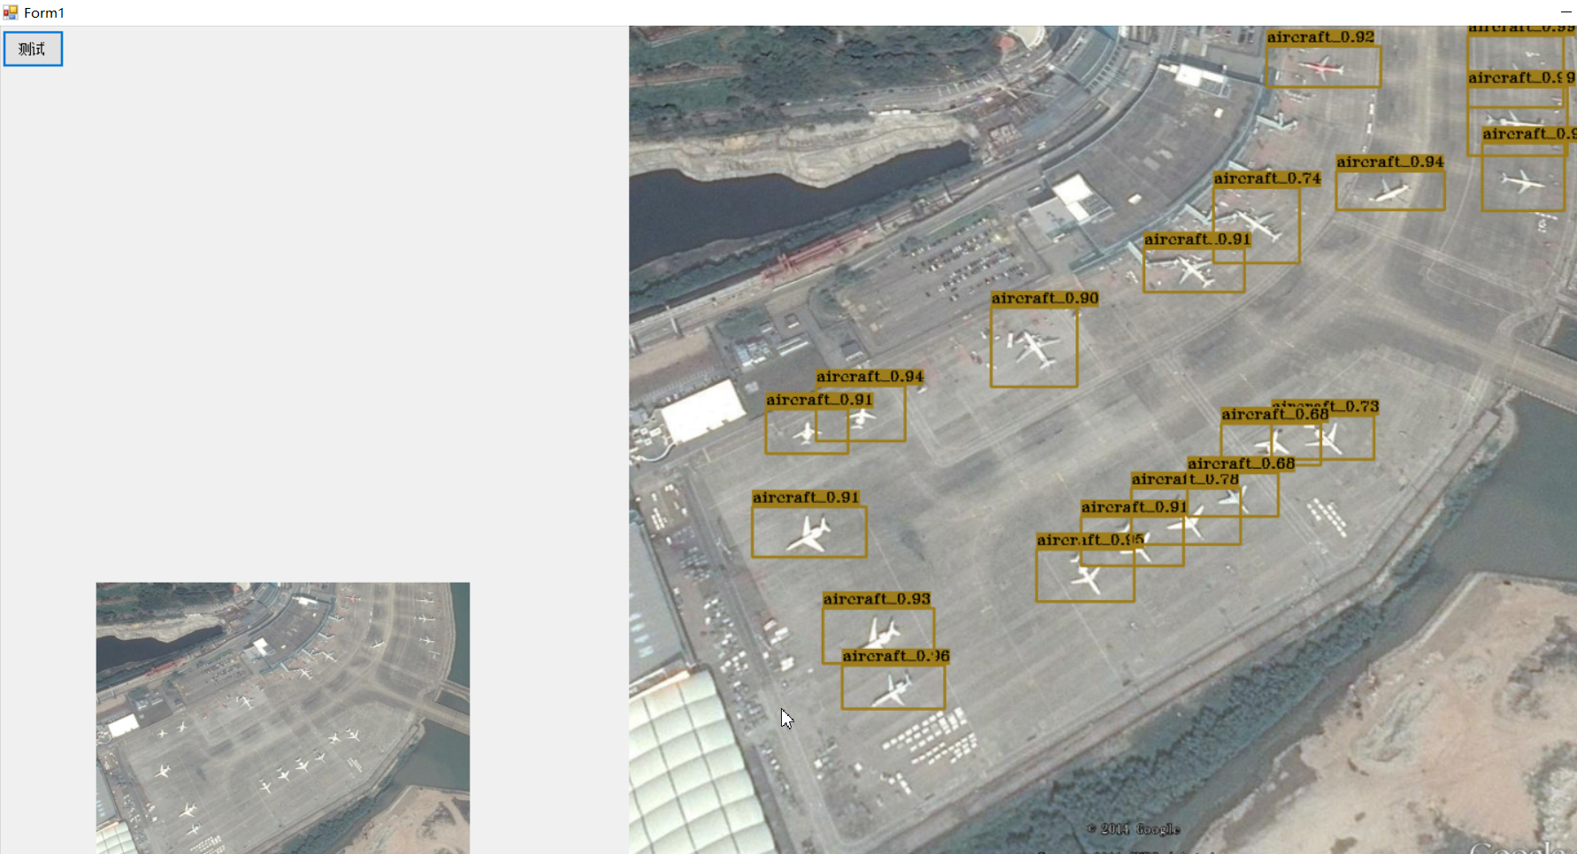
Task: Click the lone boxed aircraft_0.91 plane at left
Action: point(809,533)
